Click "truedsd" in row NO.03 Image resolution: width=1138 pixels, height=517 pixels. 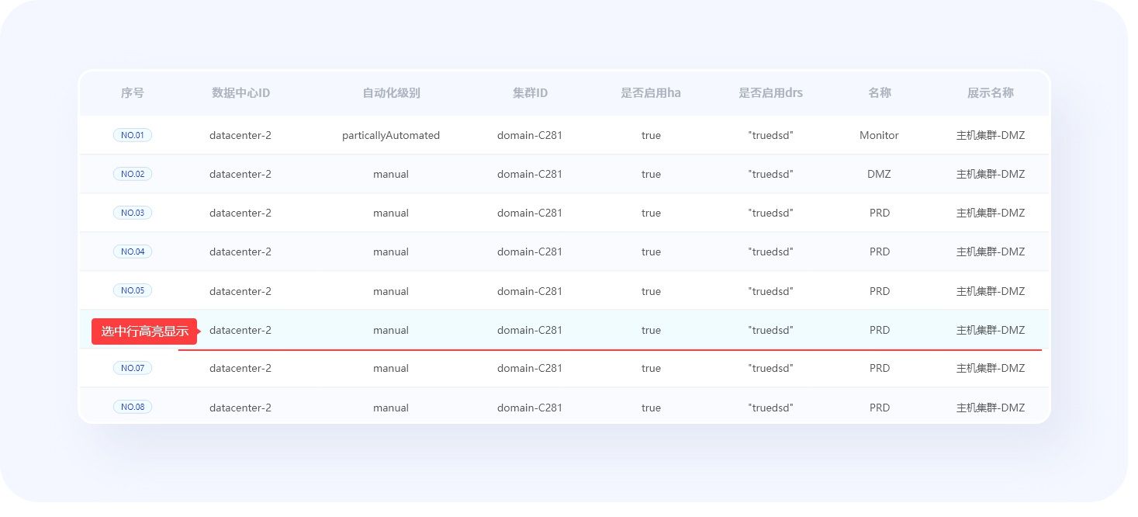[x=770, y=213]
